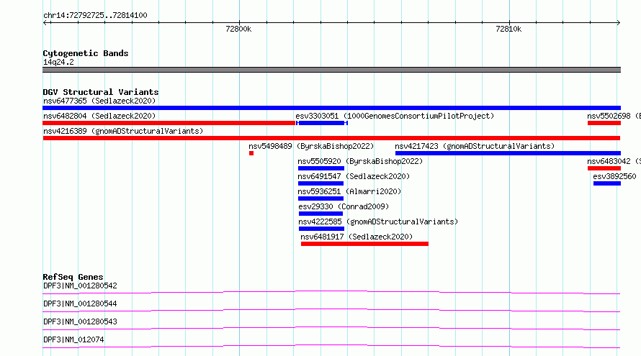Screen dimensions: 641x356
Task: Click the small red nsv5498489 marker
Action: 251,153
